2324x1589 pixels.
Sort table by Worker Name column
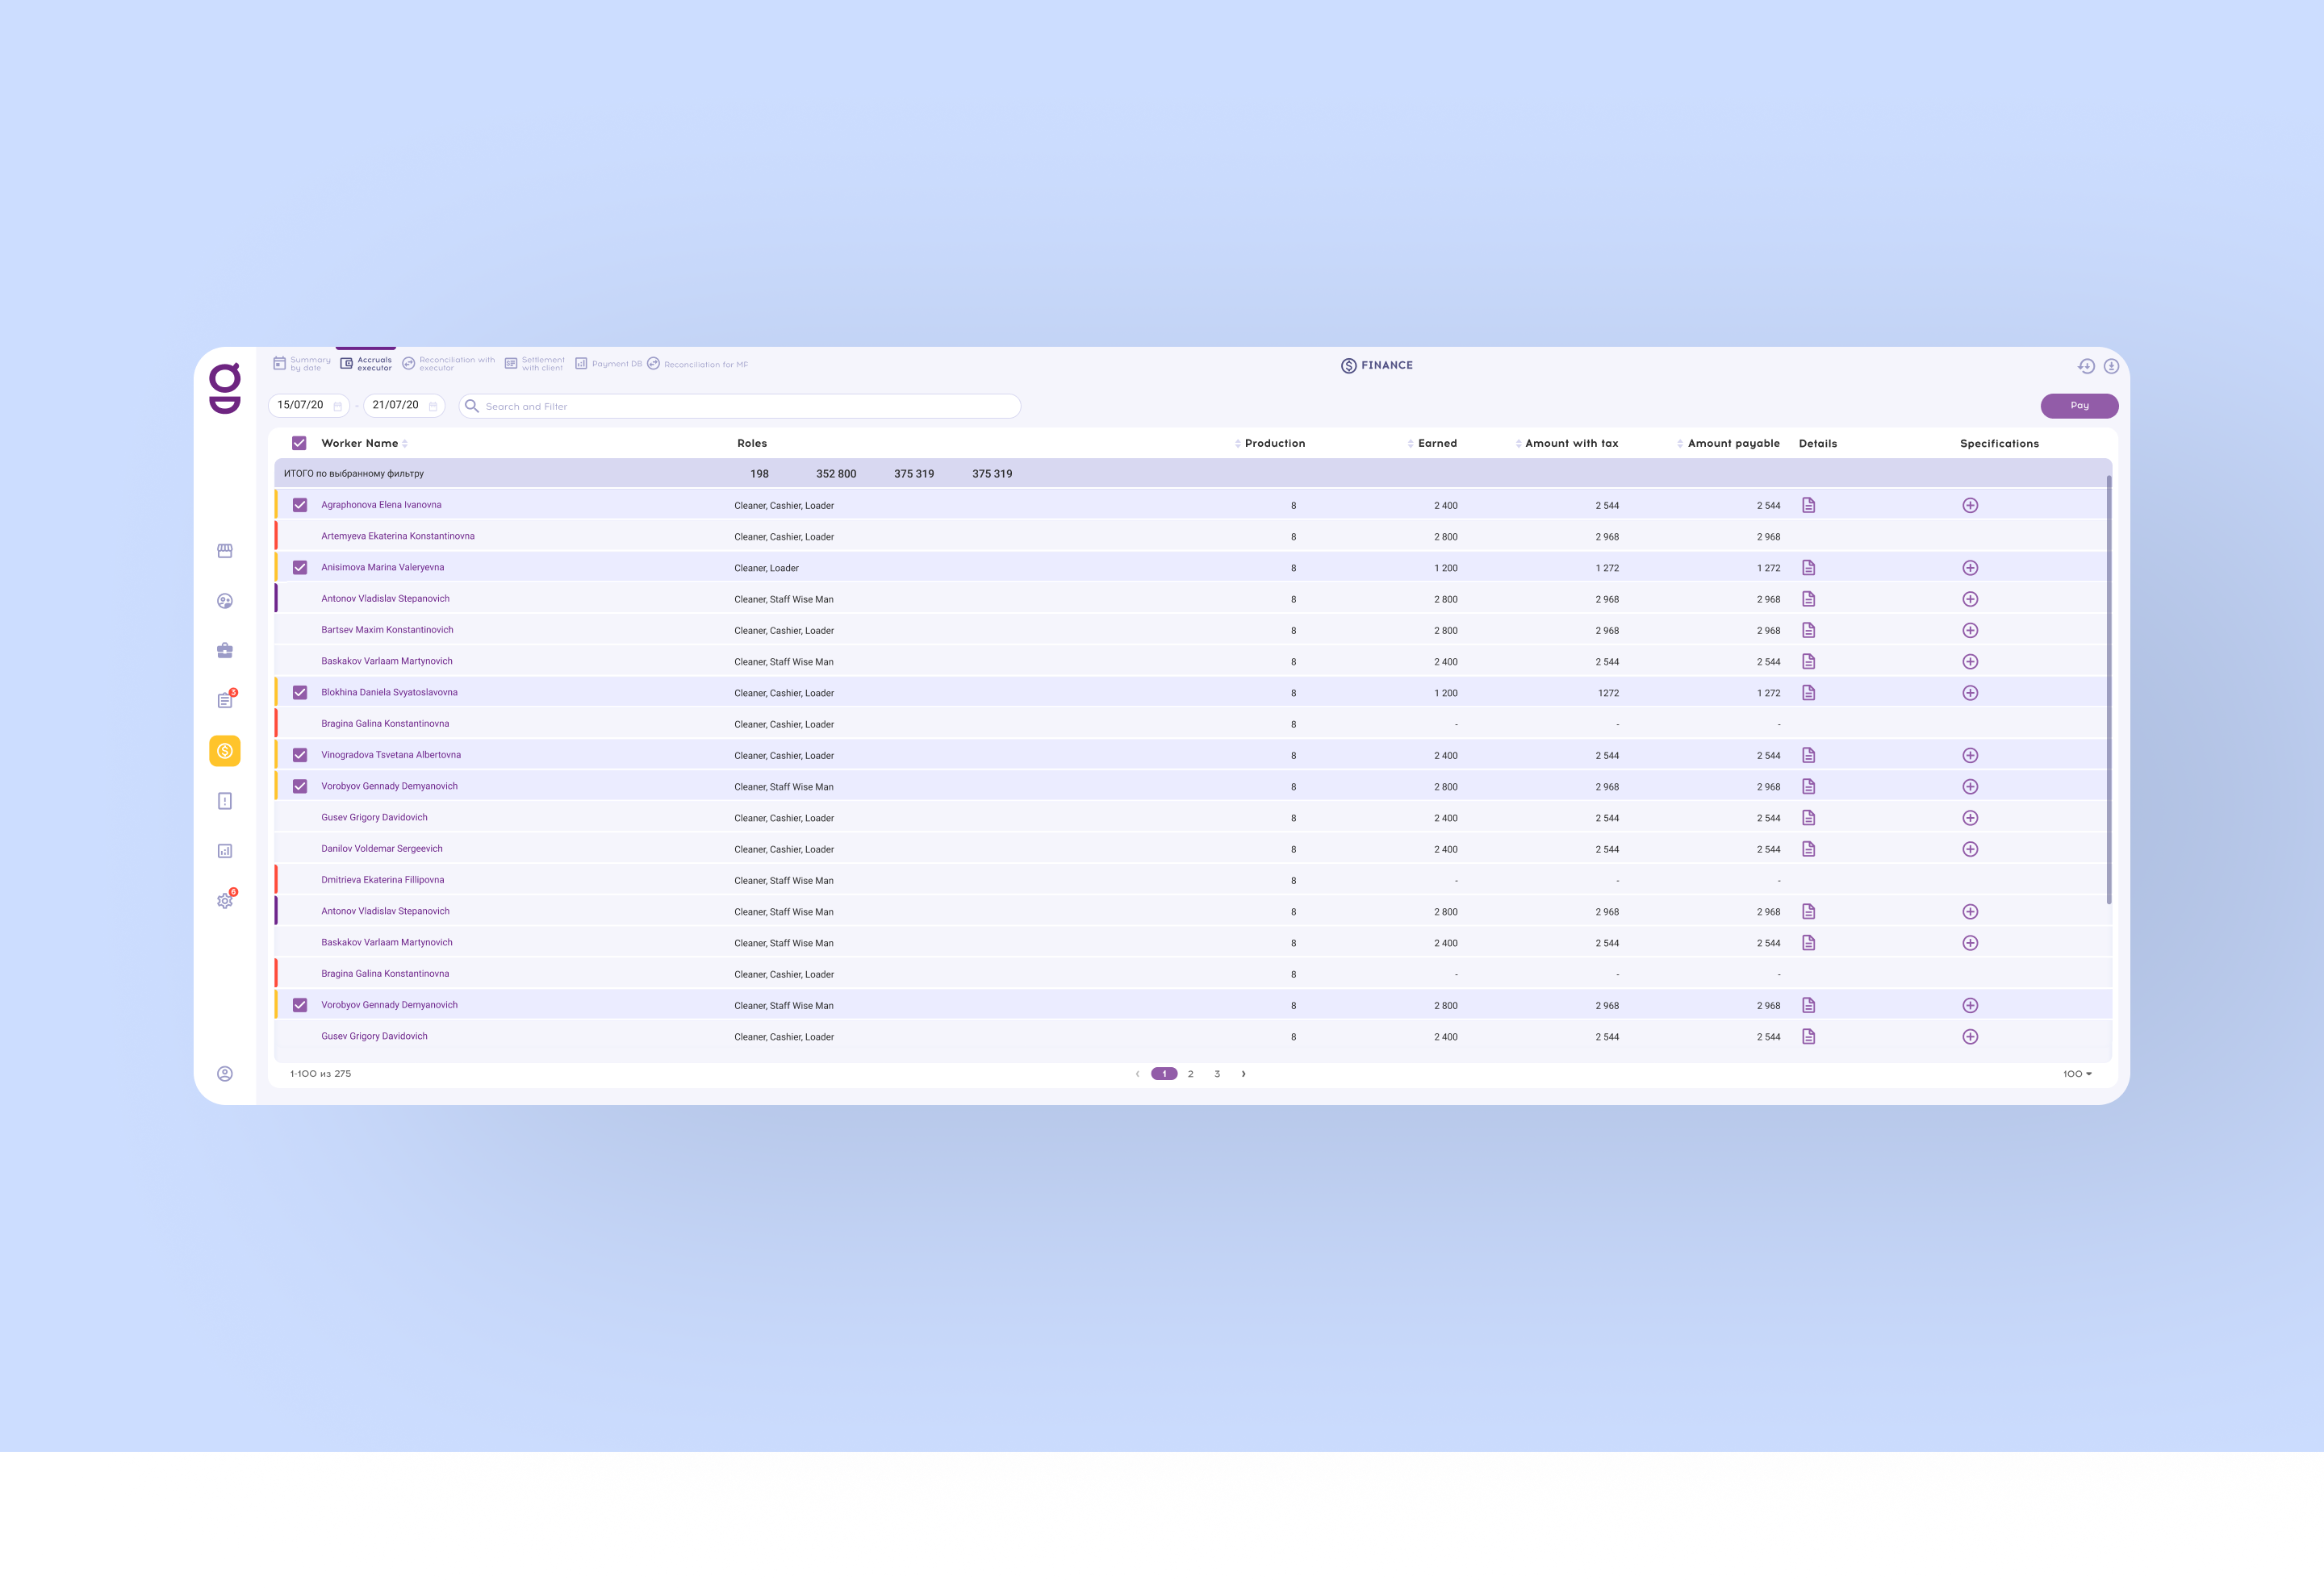pos(364,443)
